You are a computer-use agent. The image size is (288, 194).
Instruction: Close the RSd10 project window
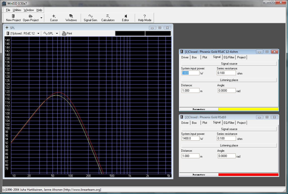274,117
